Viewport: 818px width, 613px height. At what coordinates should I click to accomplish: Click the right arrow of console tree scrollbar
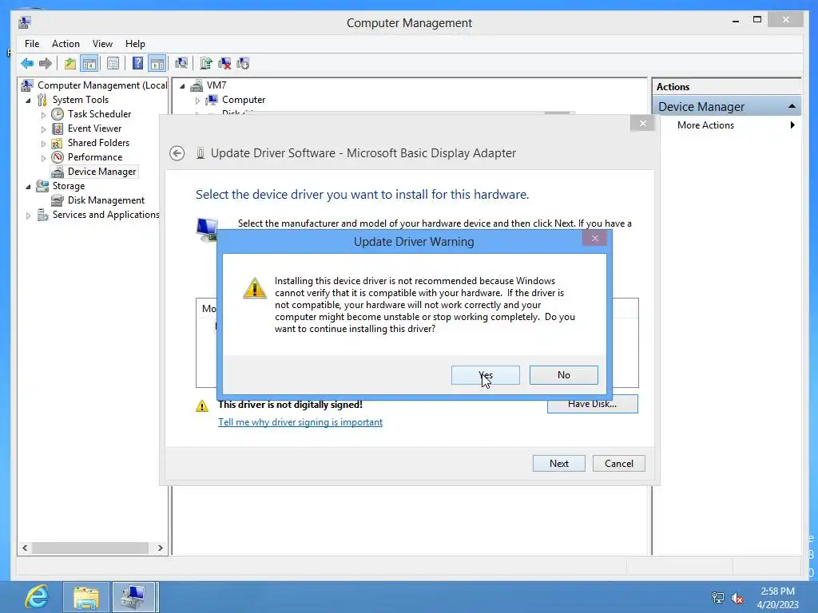pos(160,548)
